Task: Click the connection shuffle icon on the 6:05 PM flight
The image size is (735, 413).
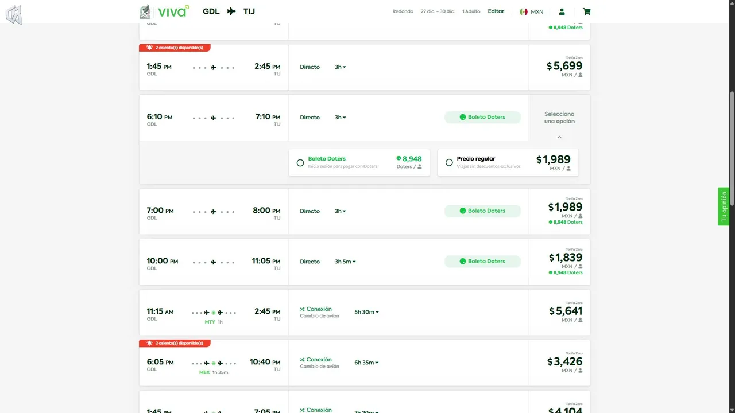Action: click(x=302, y=360)
